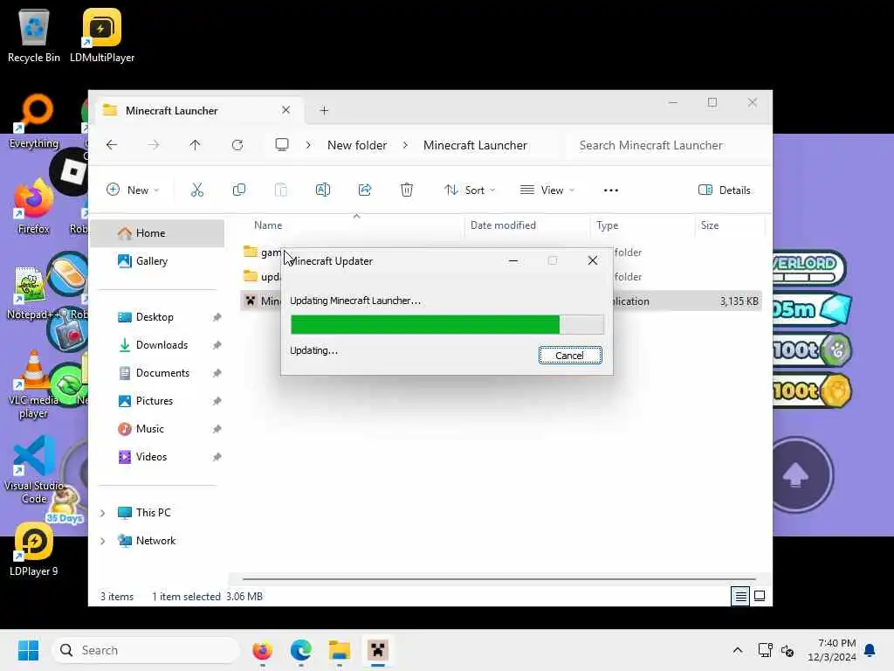Open Documents in navigation pane
Image resolution: width=894 pixels, height=671 pixels.
click(x=157, y=372)
